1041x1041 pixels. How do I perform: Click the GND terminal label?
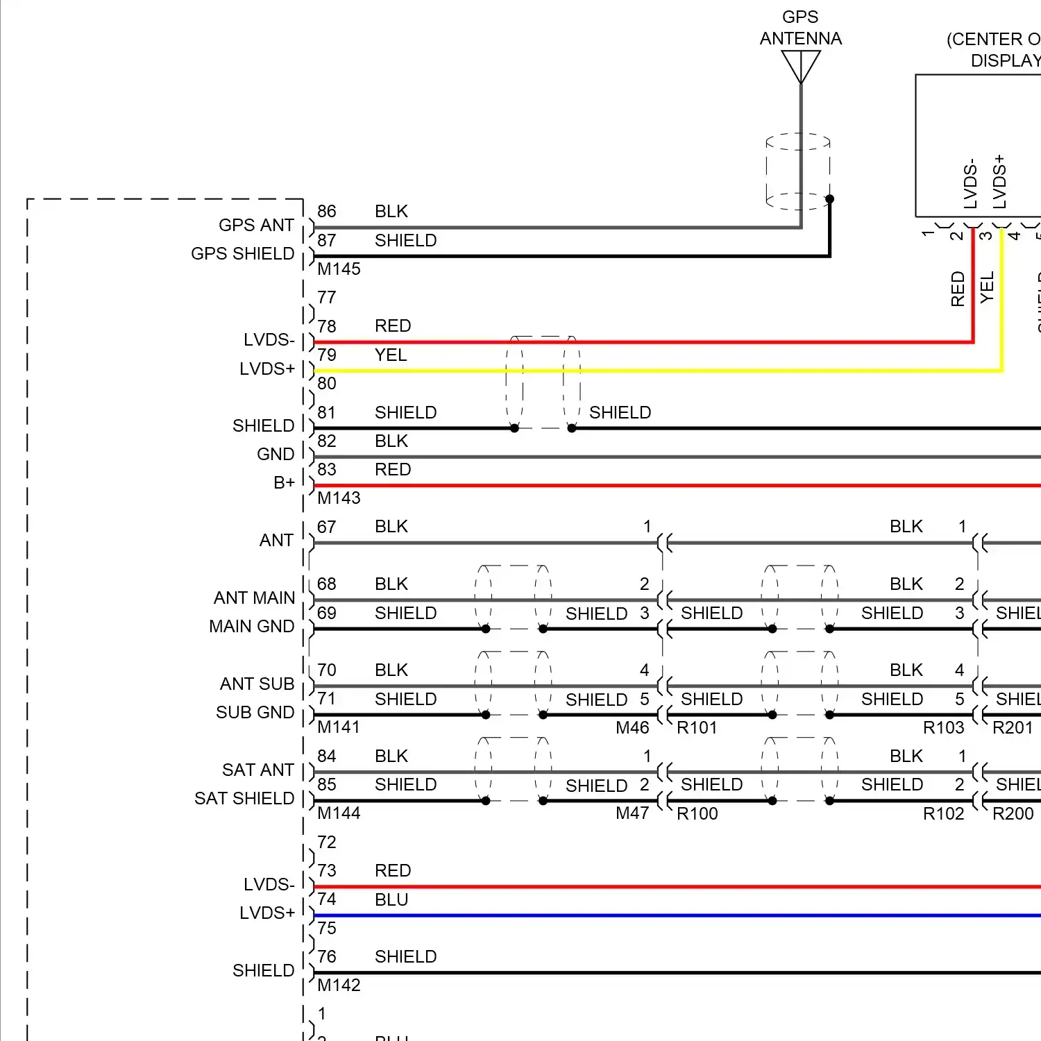pyautogui.click(x=276, y=454)
